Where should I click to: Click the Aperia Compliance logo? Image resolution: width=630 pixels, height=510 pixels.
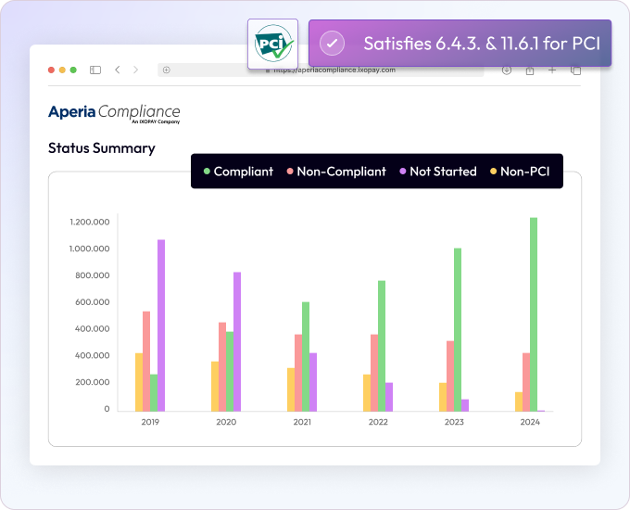tap(114, 113)
